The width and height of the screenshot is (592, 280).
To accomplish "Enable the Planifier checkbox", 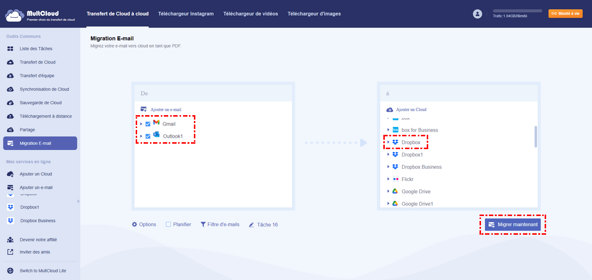I will (x=168, y=224).
